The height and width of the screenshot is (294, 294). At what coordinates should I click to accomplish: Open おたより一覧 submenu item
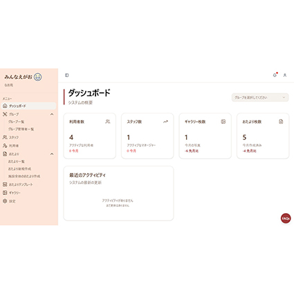point(17,161)
